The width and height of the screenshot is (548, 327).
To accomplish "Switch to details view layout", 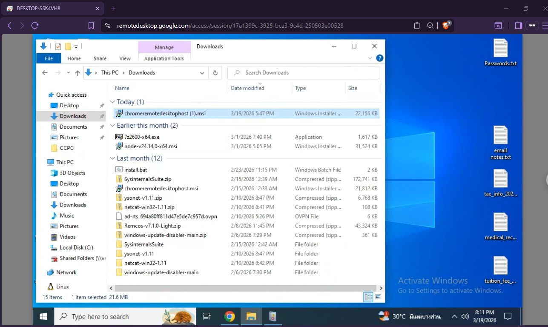I will click(x=368, y=297).
